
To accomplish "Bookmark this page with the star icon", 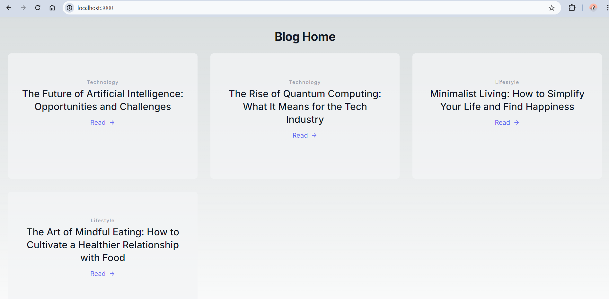I will (x=552, y=8).
